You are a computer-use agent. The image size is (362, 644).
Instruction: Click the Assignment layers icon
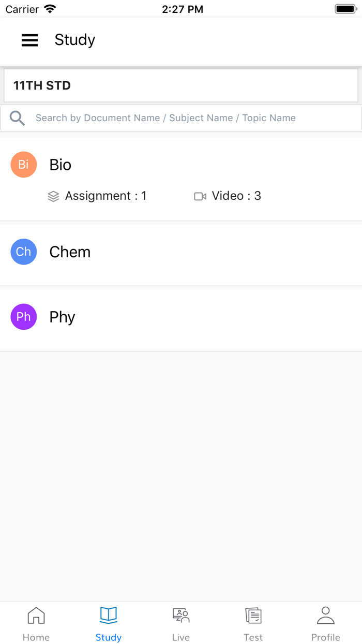pyautogui.click(x=53, y=196)
